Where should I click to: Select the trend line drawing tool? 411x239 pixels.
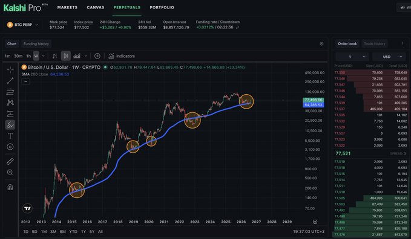[10, 81]
